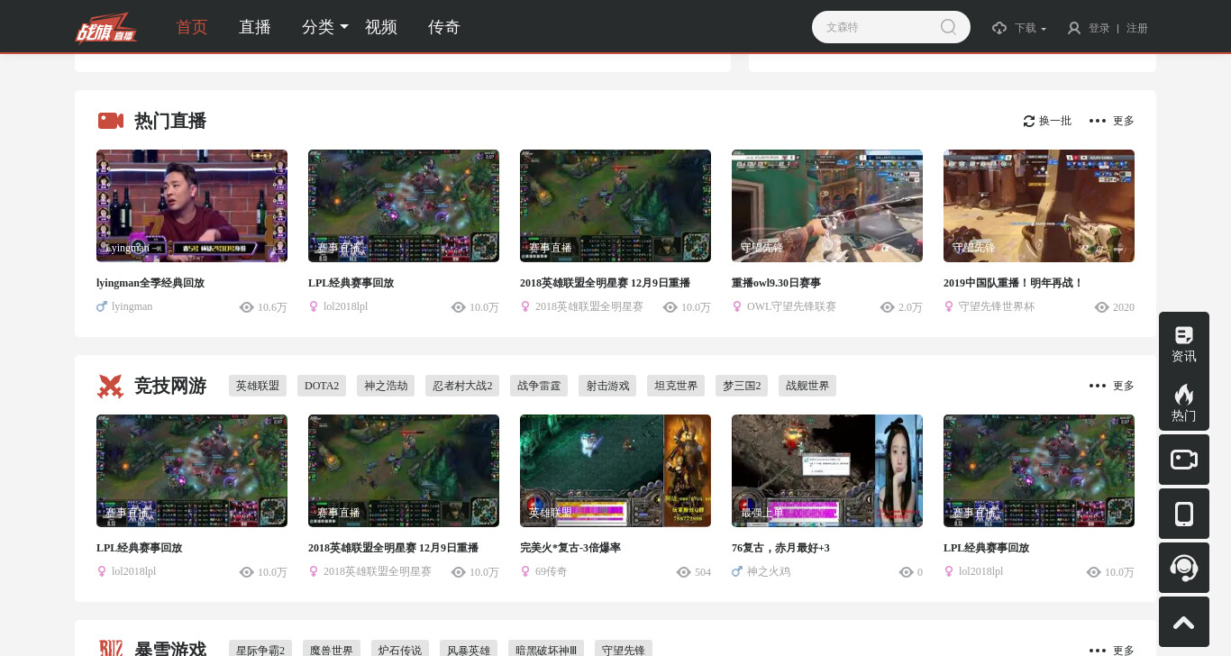Select the DOTA2 category tag

click(x=322, y=386)
